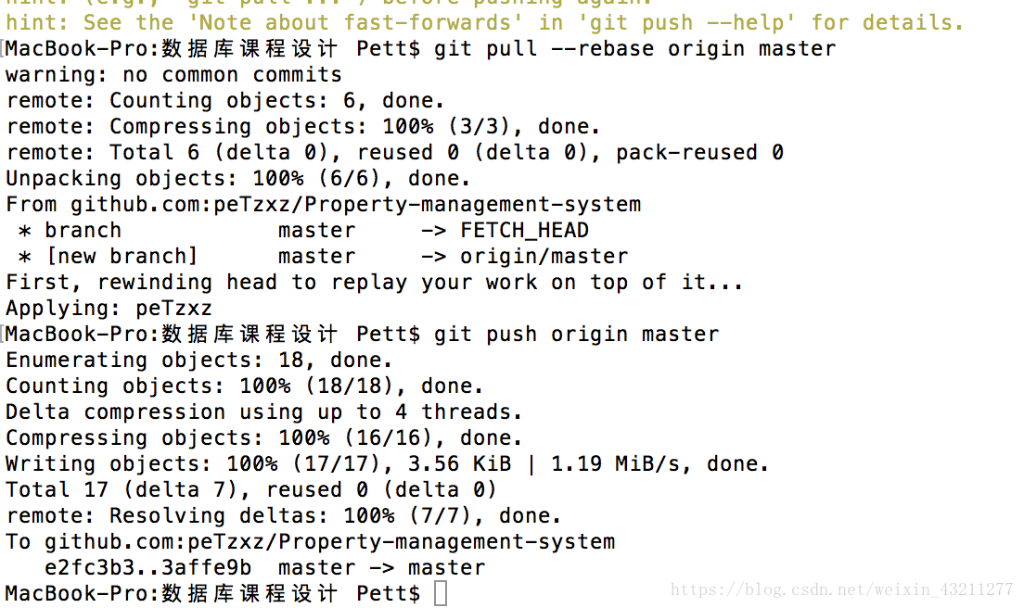Click 'Delta compression using up to 4 threads' line
The image size is (1024, 608).
(x=263, y=412)
